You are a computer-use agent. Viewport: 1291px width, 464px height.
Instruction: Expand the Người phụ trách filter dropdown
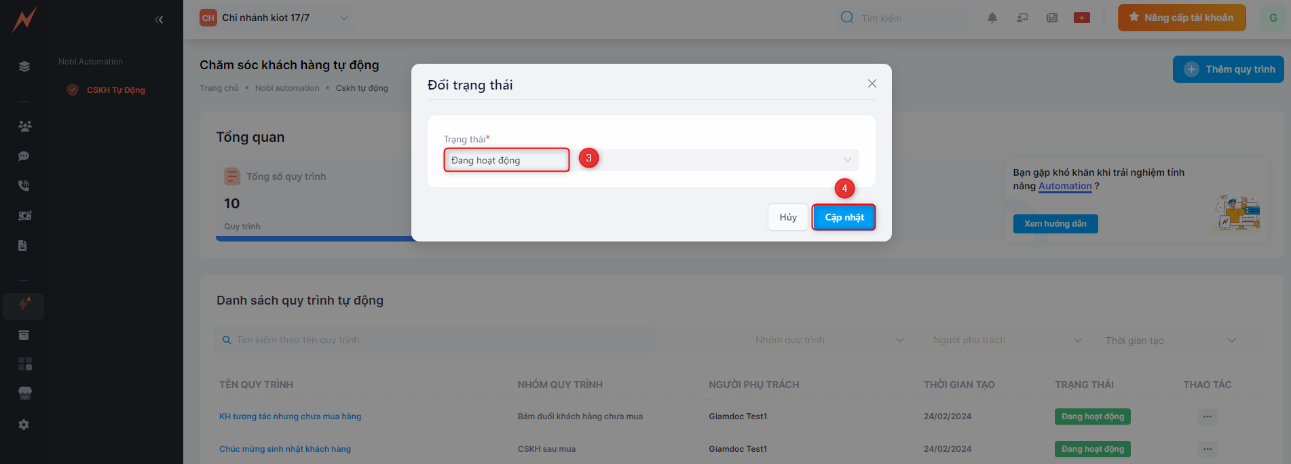pos(1007,340)
